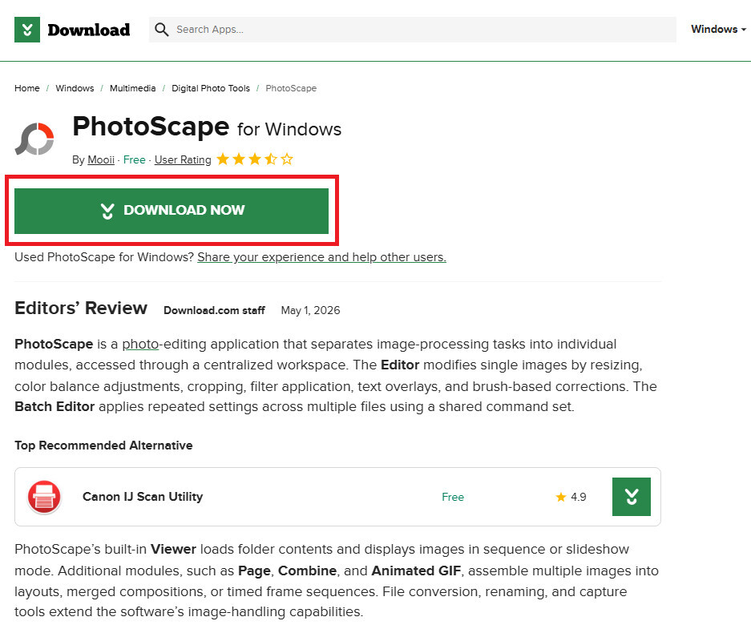Open the underlined photo link in review
Screen dimensions: 751x625
tap(140, 345)
